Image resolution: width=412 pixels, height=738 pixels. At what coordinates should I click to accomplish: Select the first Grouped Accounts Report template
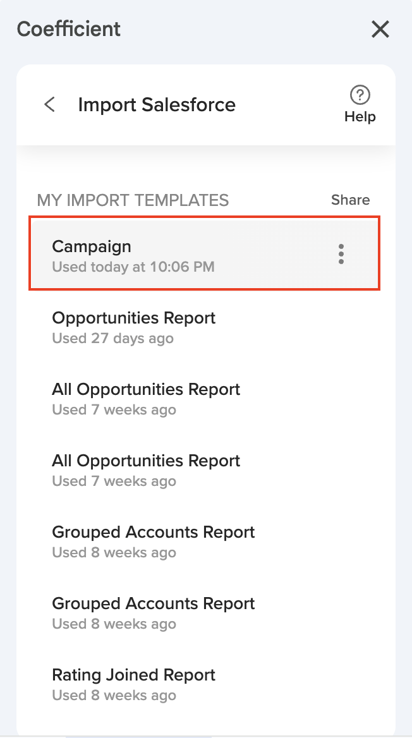pos(154,532)
